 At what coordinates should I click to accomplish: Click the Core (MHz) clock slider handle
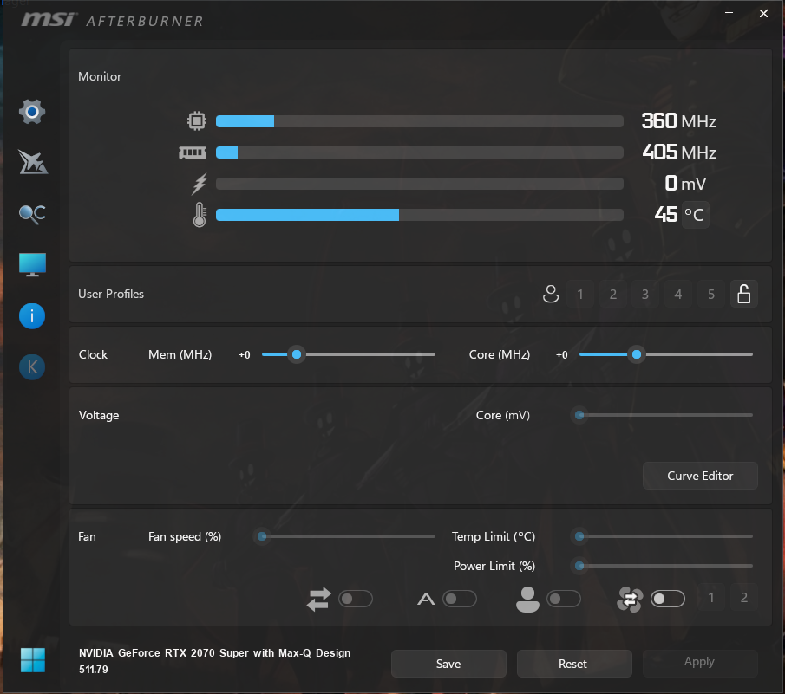(637, 354)
